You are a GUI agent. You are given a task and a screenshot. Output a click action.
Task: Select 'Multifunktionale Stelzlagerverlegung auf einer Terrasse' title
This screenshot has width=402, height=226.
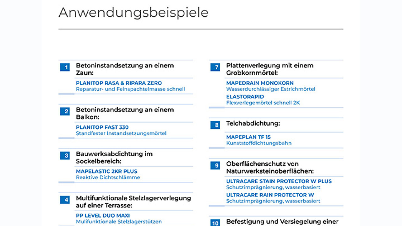(x=133, y=202)
